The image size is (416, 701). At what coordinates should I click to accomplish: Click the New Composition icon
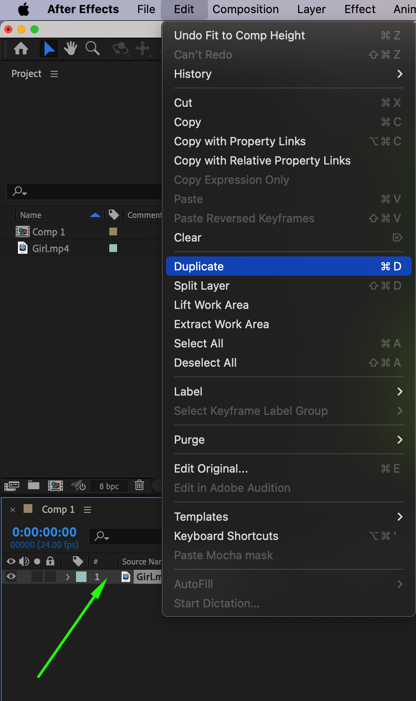pos(55,485)
